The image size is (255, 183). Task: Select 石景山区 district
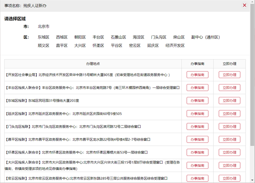click(118, 37)
